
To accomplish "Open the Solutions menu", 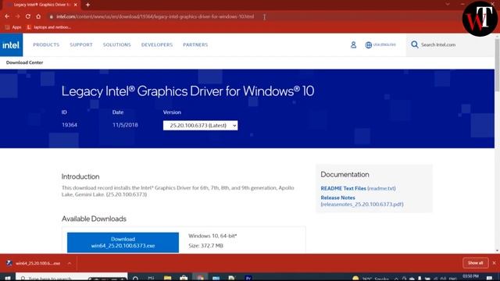I will click(116, 45).
